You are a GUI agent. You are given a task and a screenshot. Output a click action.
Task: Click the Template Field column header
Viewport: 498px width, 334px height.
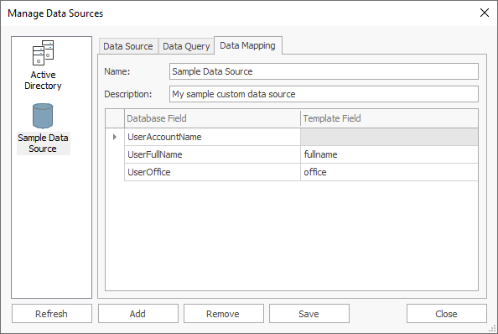tap(389, 118)
